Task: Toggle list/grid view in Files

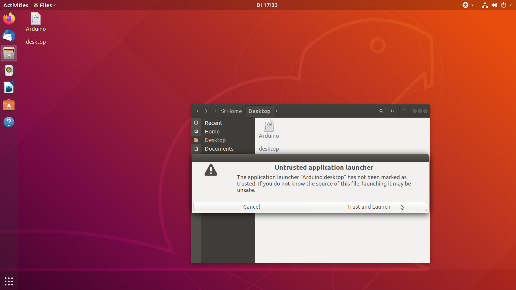Action: 392,111
